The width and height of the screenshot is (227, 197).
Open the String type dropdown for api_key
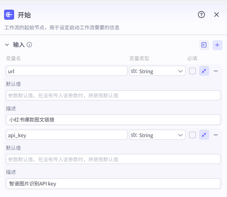click(157, 135)
